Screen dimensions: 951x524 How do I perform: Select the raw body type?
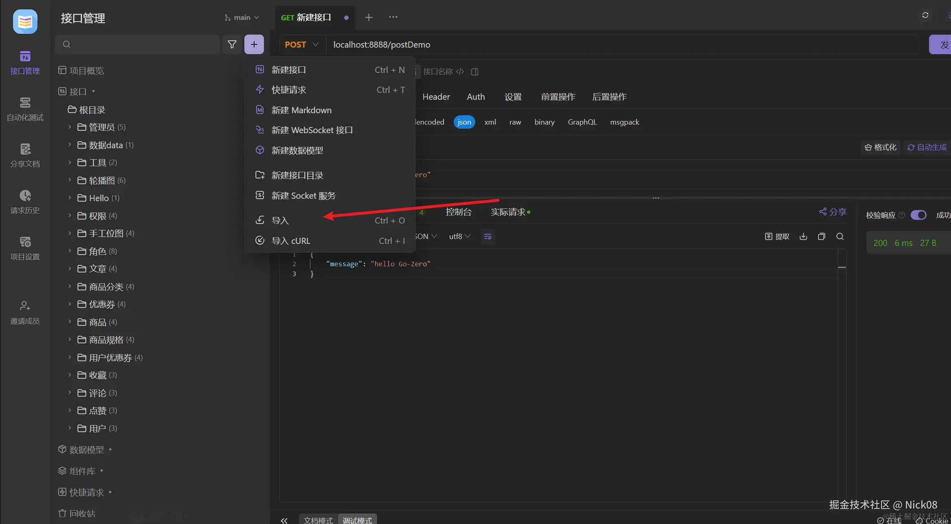click(x=515, y=122)
